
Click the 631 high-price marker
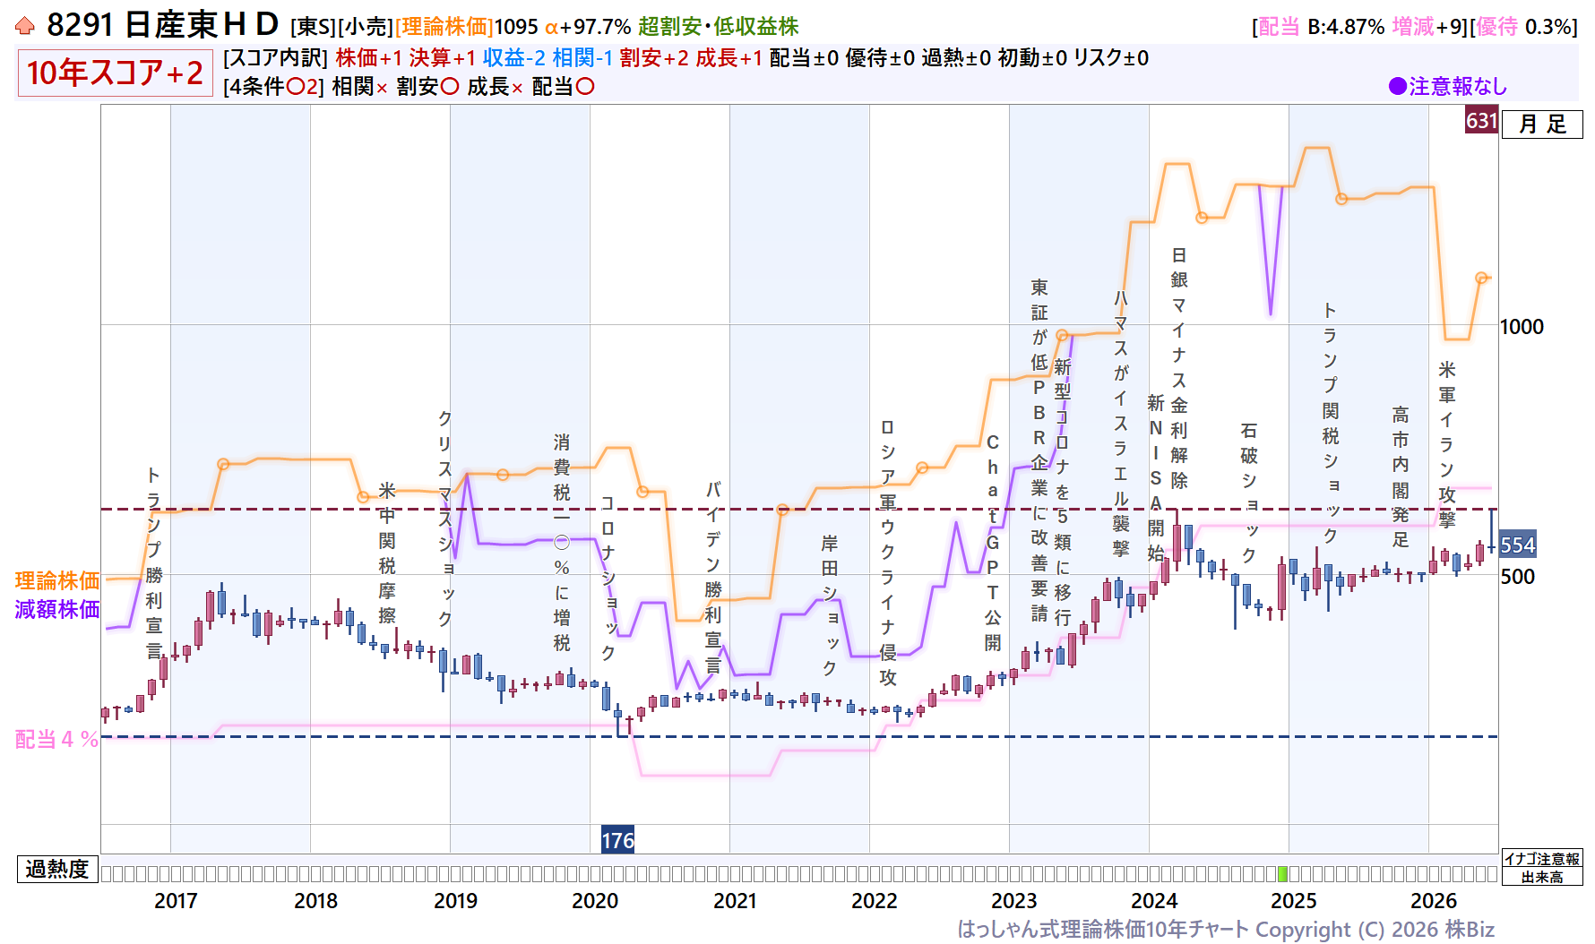[1481, 121]
